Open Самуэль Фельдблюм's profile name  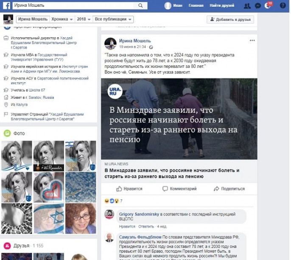point(140,237)
